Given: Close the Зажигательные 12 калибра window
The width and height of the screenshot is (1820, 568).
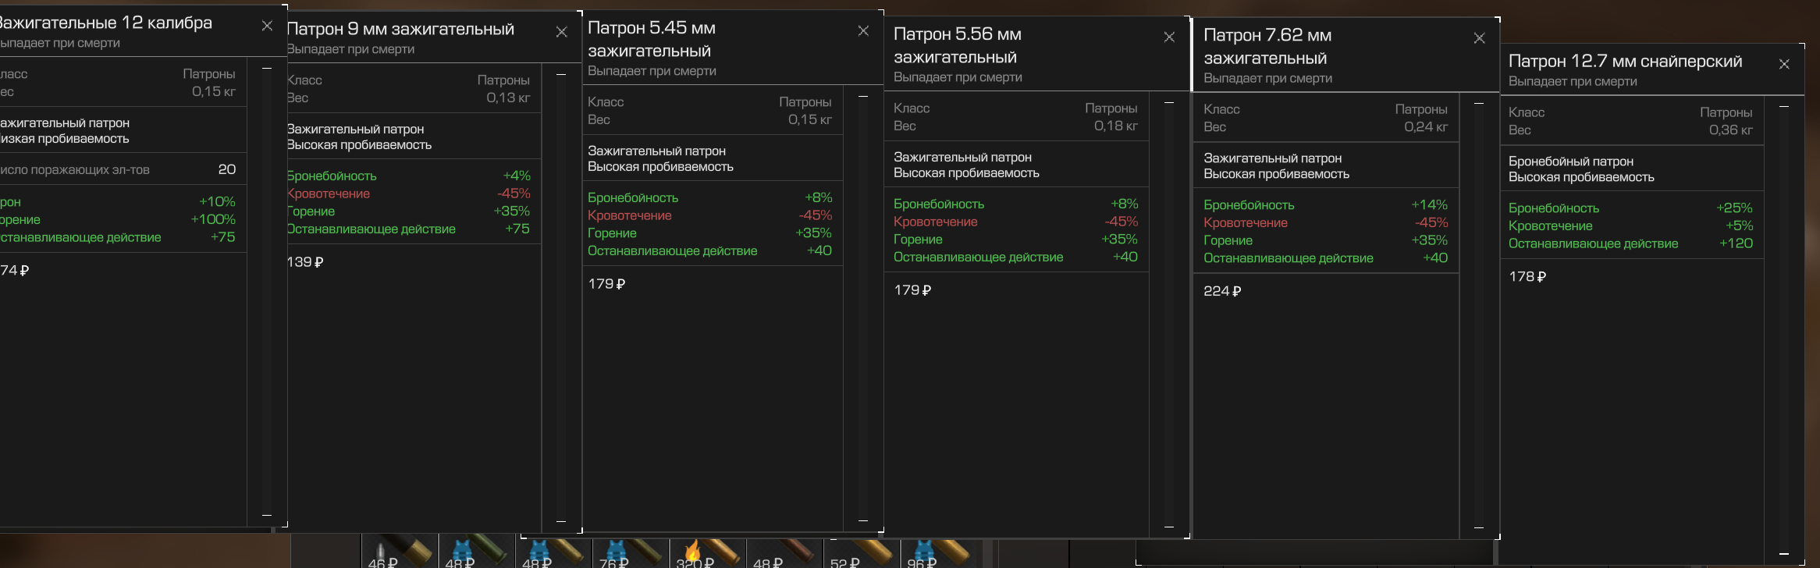Looking at the screenshot, I should point(267,26).
